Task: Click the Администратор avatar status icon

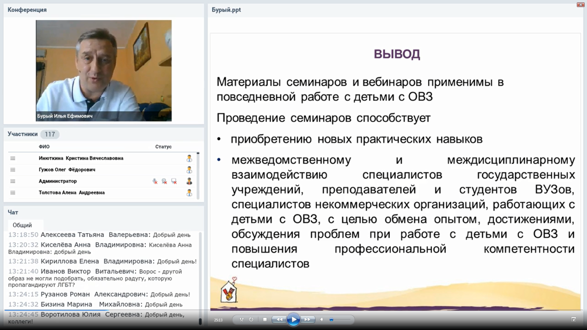Action: pos(189,181)
